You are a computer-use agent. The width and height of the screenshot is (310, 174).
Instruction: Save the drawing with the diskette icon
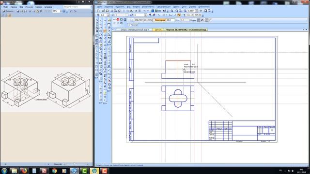107,11
